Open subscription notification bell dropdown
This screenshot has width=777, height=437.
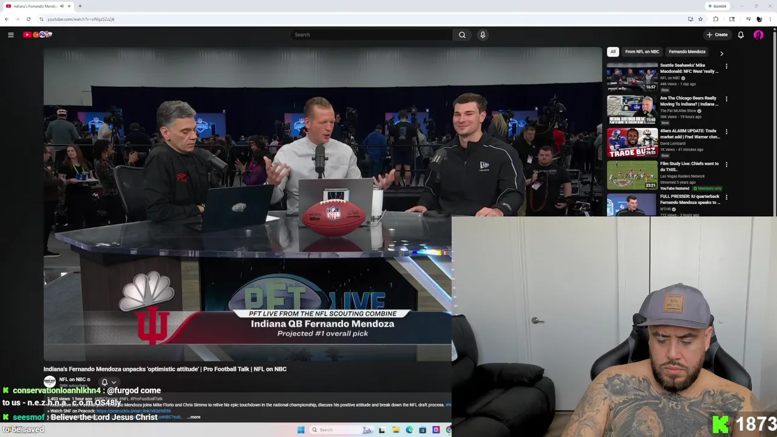pos(108,382)
